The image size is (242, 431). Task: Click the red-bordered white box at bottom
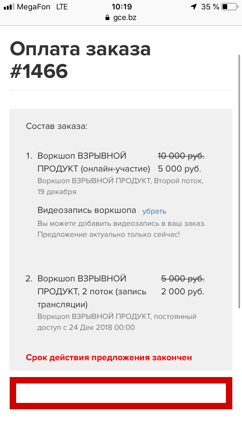coord(121,393)
